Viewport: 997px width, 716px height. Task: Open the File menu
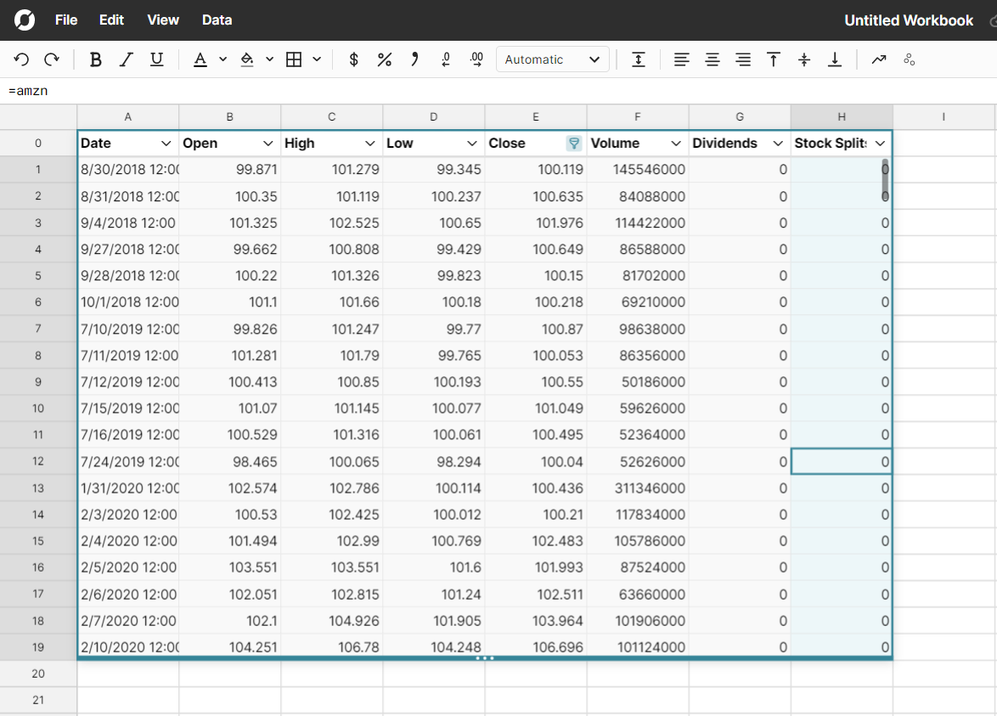pyautogui.click(x=66, y=20)
